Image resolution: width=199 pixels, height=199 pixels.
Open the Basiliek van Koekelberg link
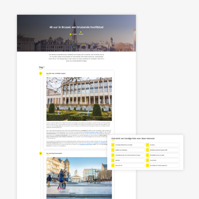(122, 150)
